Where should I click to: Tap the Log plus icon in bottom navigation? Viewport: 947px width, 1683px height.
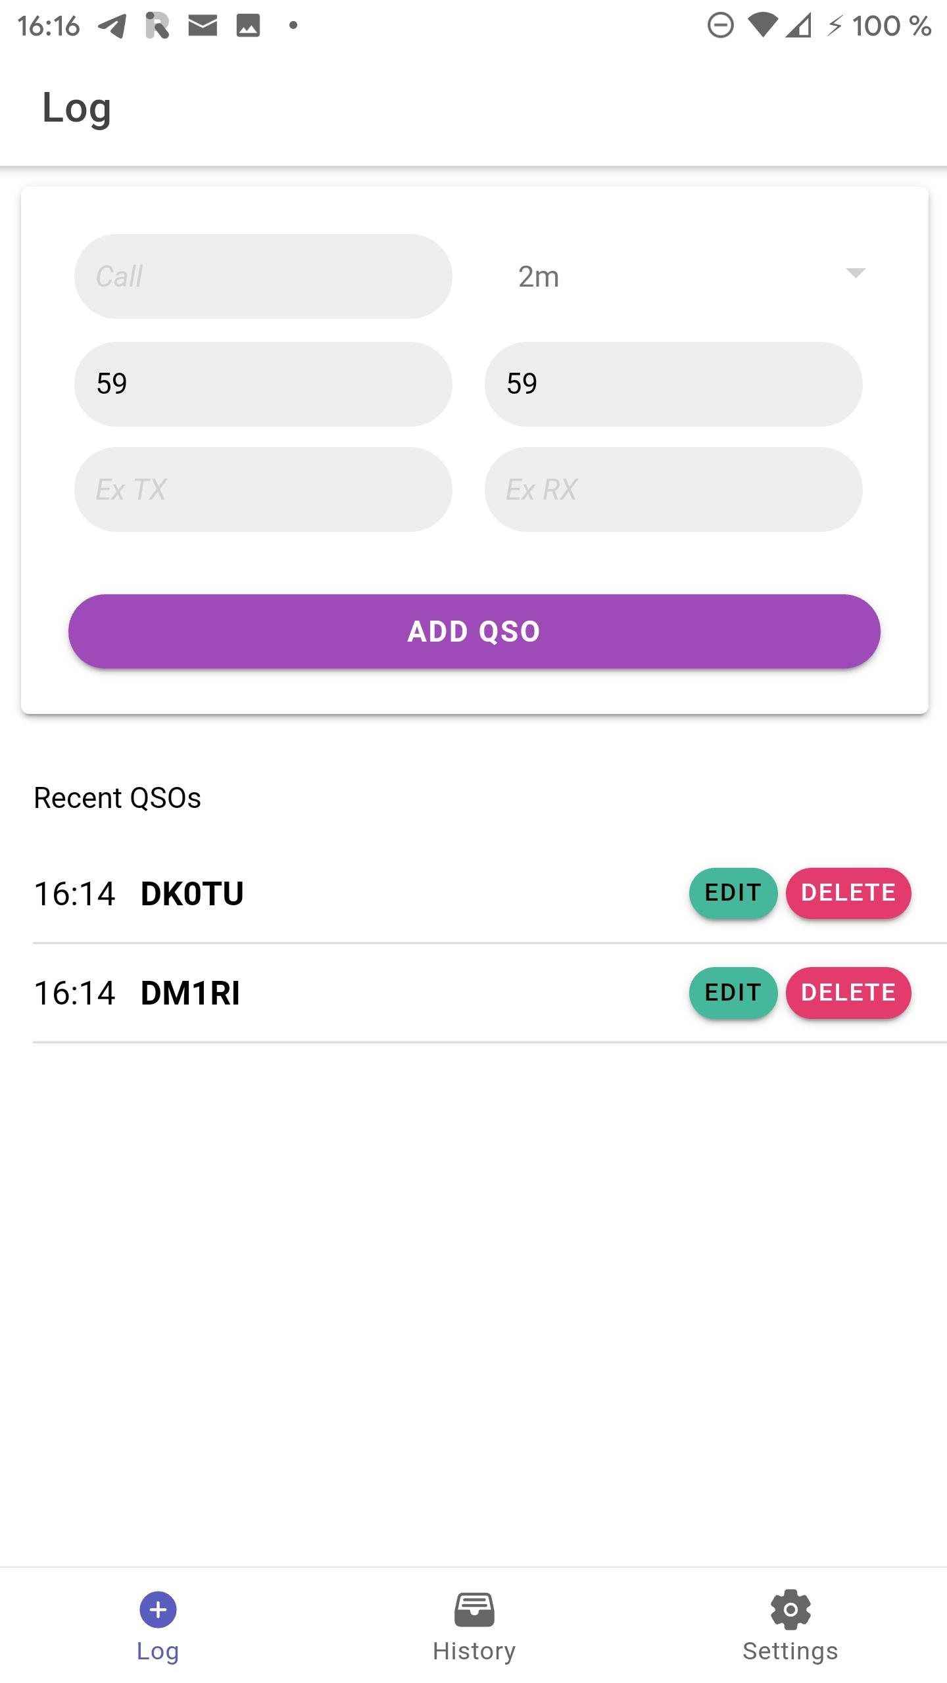tap(158, 1609)
